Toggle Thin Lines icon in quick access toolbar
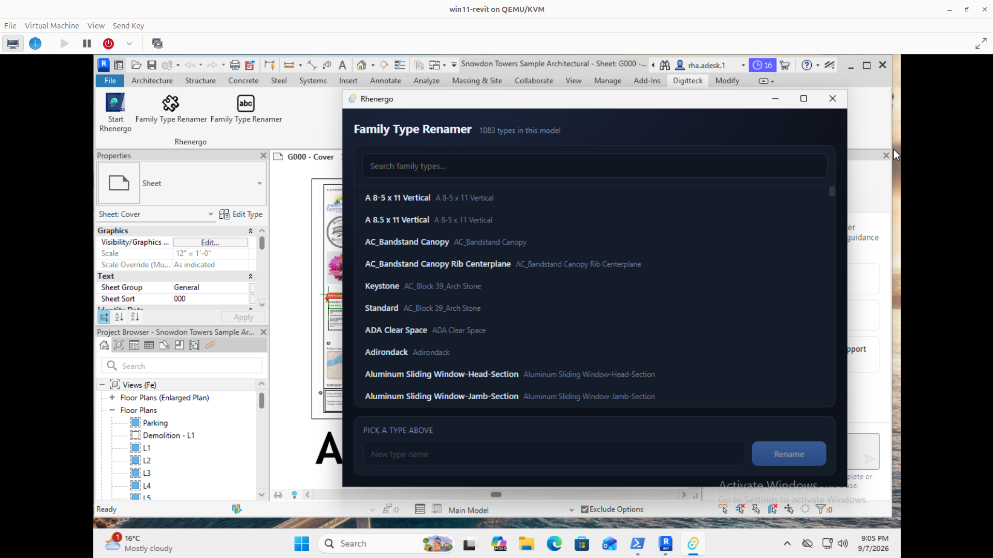The width and height of the screenshot is (993, 558). (400, 65)
